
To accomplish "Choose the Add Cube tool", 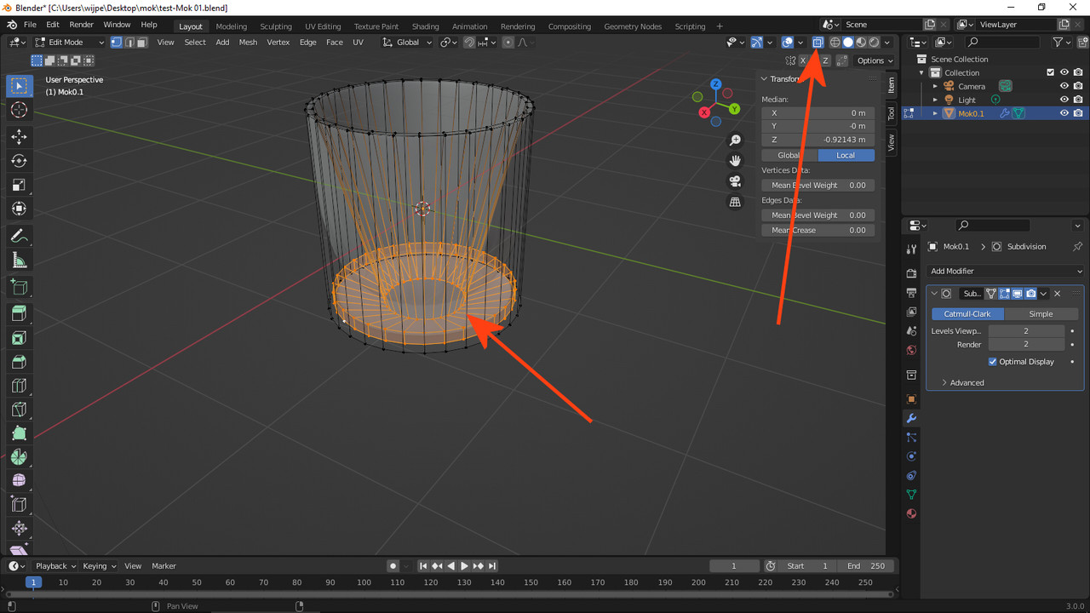I will pos(20,287).
